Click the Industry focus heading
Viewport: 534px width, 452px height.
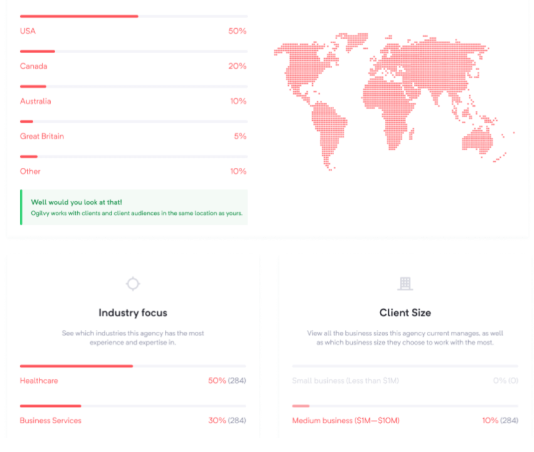[133, 312]
